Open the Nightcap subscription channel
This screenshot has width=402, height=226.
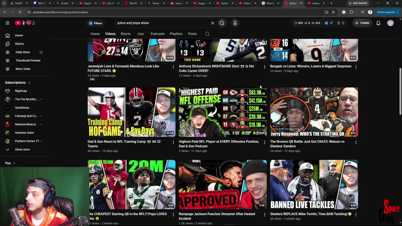pos(24,91)
